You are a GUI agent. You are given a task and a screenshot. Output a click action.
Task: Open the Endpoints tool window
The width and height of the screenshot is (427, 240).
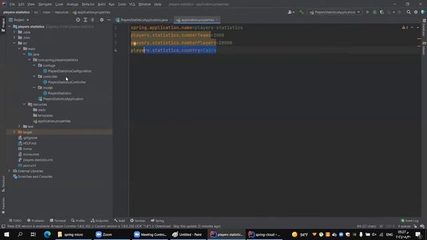(99, 221)
